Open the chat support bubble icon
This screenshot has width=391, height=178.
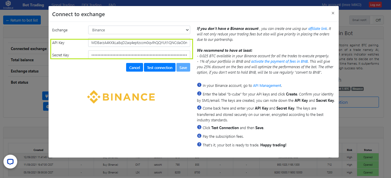click(10, 162)
